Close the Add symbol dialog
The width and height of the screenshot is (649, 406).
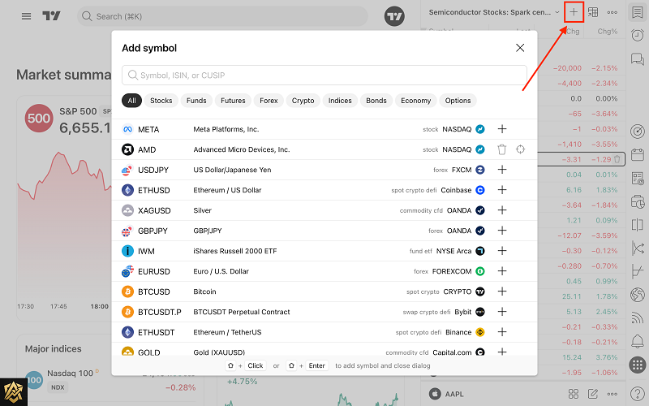pos(520,48)
